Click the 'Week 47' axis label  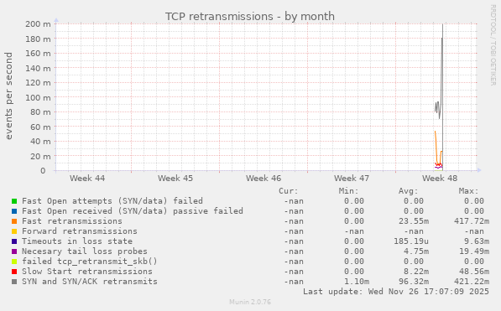coord(352,179)
